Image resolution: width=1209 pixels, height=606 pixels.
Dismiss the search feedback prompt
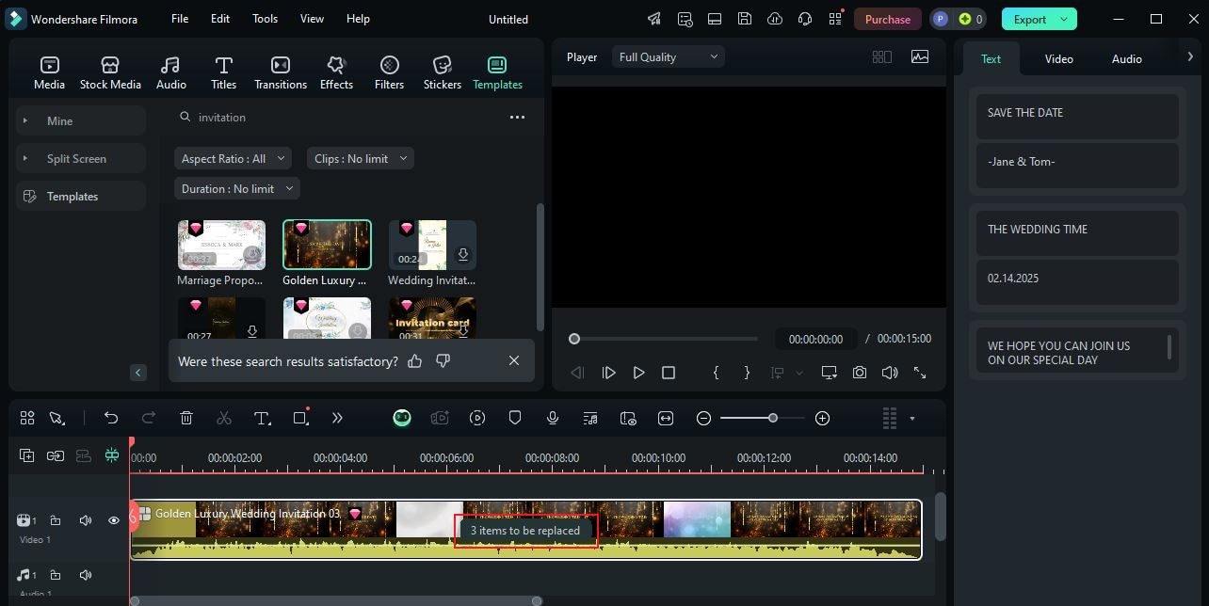[x=514, y=360]
